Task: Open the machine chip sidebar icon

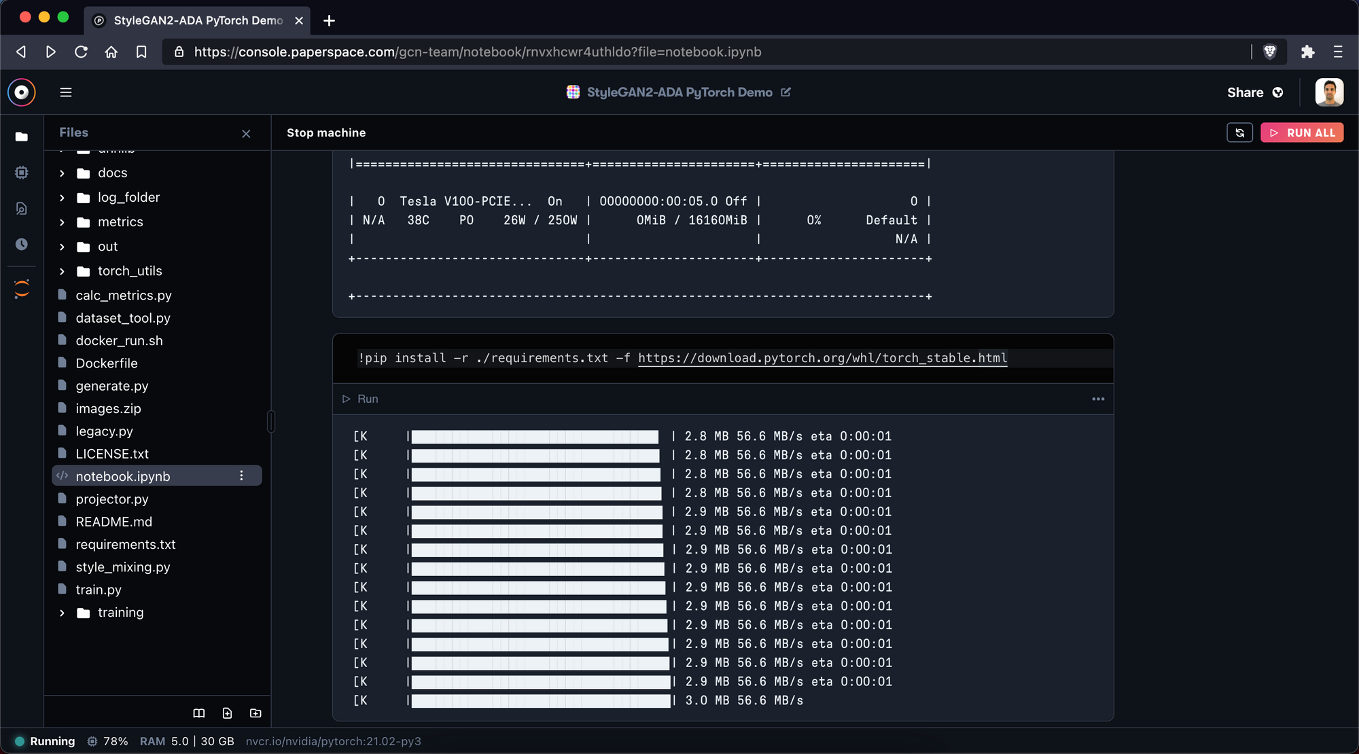Action: (22, 173)
